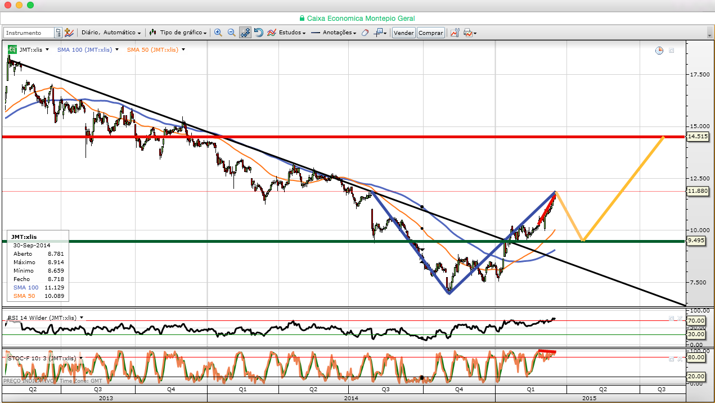
Task: Close the RSI 14 Wilder panel
Action: (680, 318)
